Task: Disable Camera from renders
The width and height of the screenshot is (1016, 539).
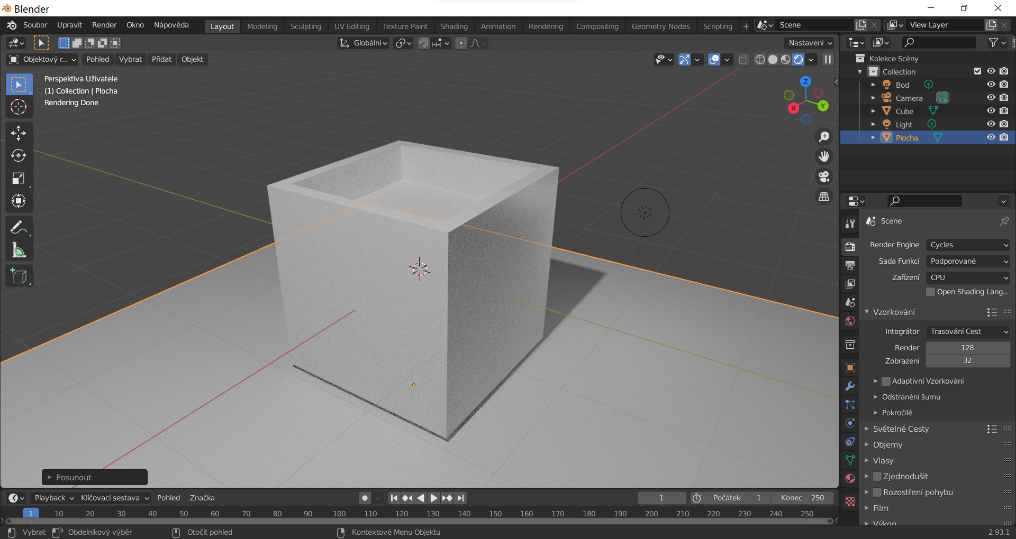Action: click(1004, 98)
